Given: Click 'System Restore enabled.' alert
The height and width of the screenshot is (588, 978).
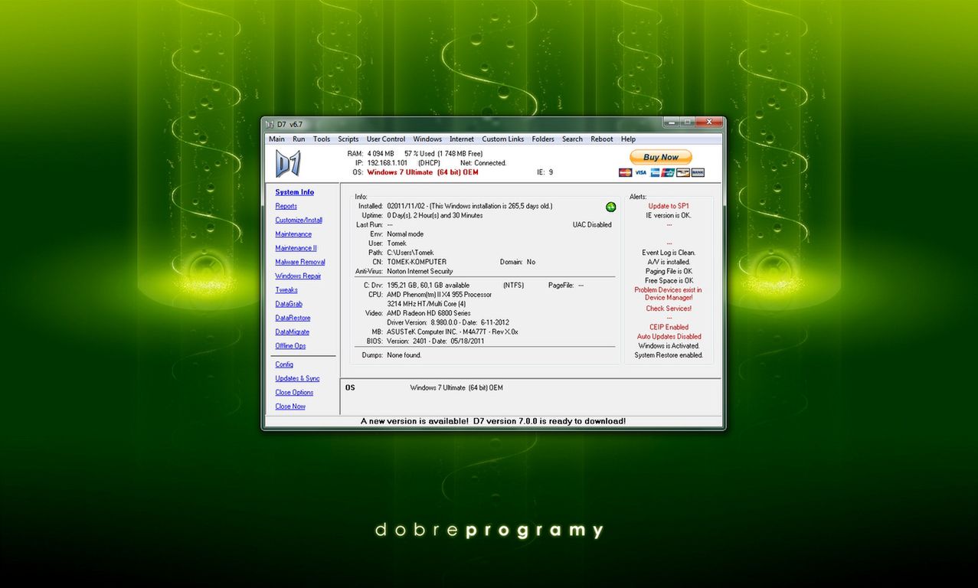Looking at the screenshot, I should click(x=669, y=355).
